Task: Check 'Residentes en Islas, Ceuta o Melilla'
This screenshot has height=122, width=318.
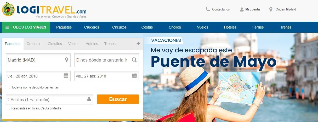Action: pos(8,108)
